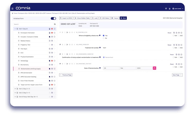Image resolution: width=191 pixels, height=115 pixels.
Task: Expand the End of Study Visit node
Action: (15, 97)
